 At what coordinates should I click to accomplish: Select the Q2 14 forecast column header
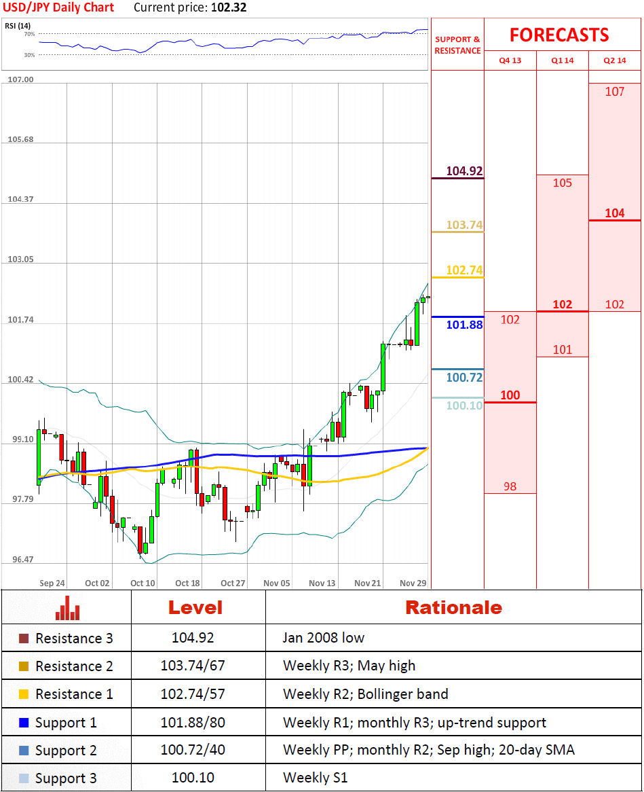(614, 60)
